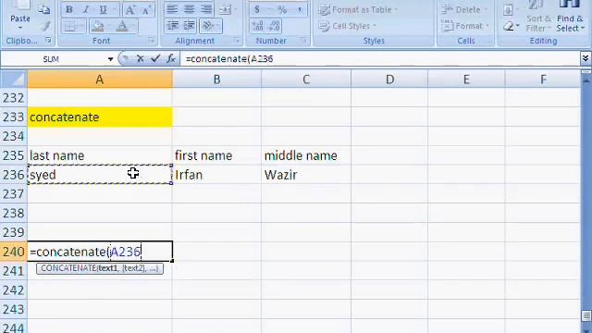
Task: Select row 236 header
Action: pos(14,175)
